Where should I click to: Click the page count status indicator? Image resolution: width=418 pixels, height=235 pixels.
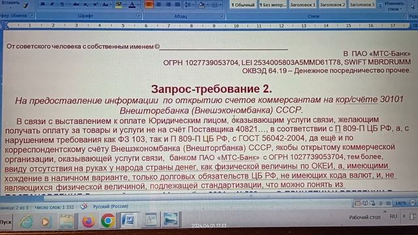pos(14,208)
